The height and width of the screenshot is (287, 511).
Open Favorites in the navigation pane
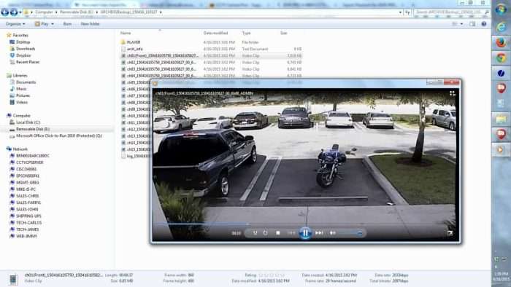(x=20, y=35)
